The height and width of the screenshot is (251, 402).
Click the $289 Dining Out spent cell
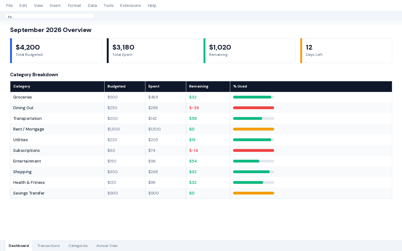pos(166,108)
